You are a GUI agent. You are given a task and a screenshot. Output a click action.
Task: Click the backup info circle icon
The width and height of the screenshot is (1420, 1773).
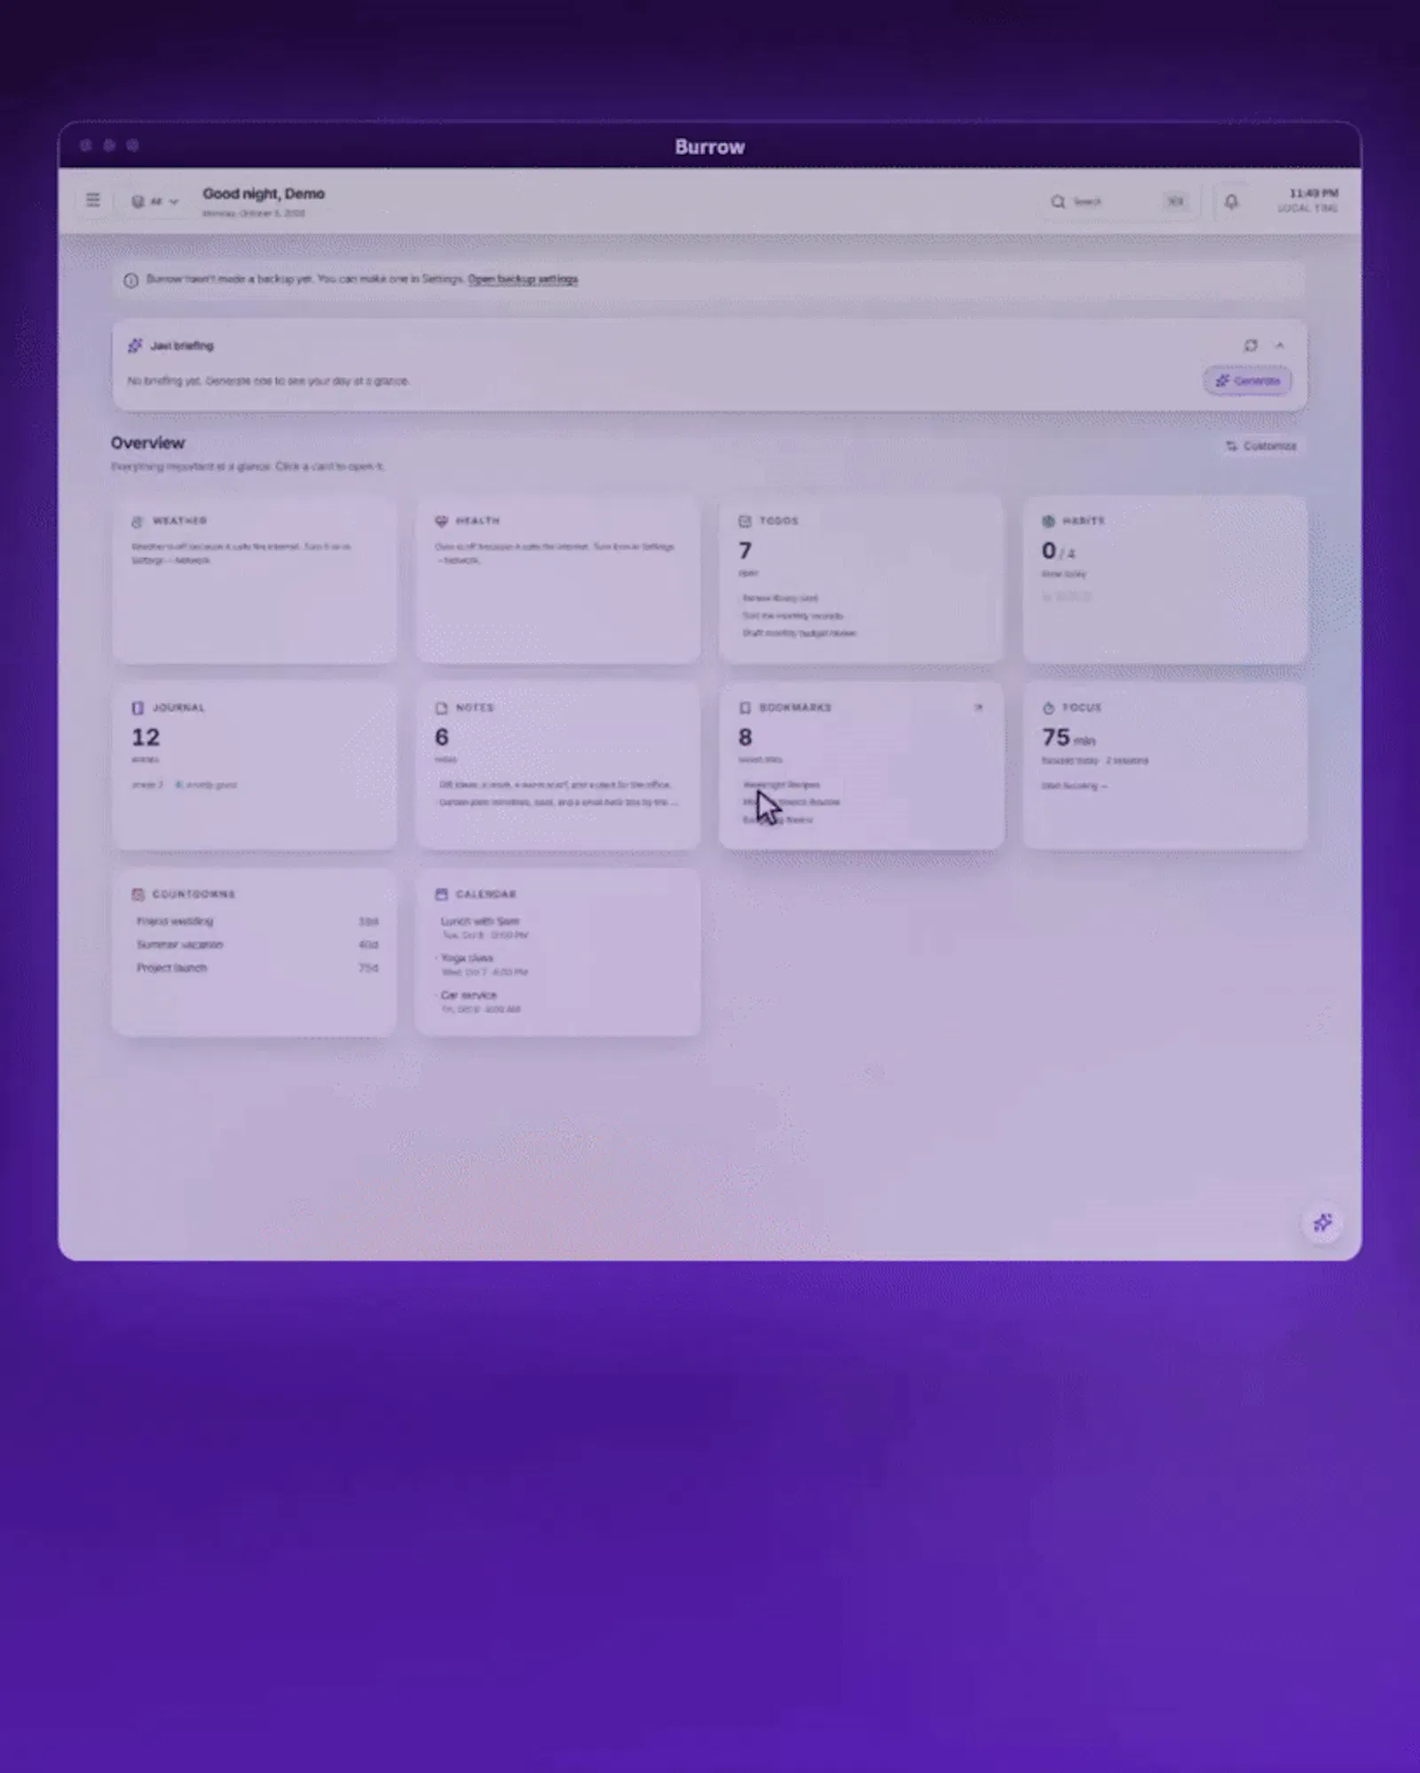point(131,280)
